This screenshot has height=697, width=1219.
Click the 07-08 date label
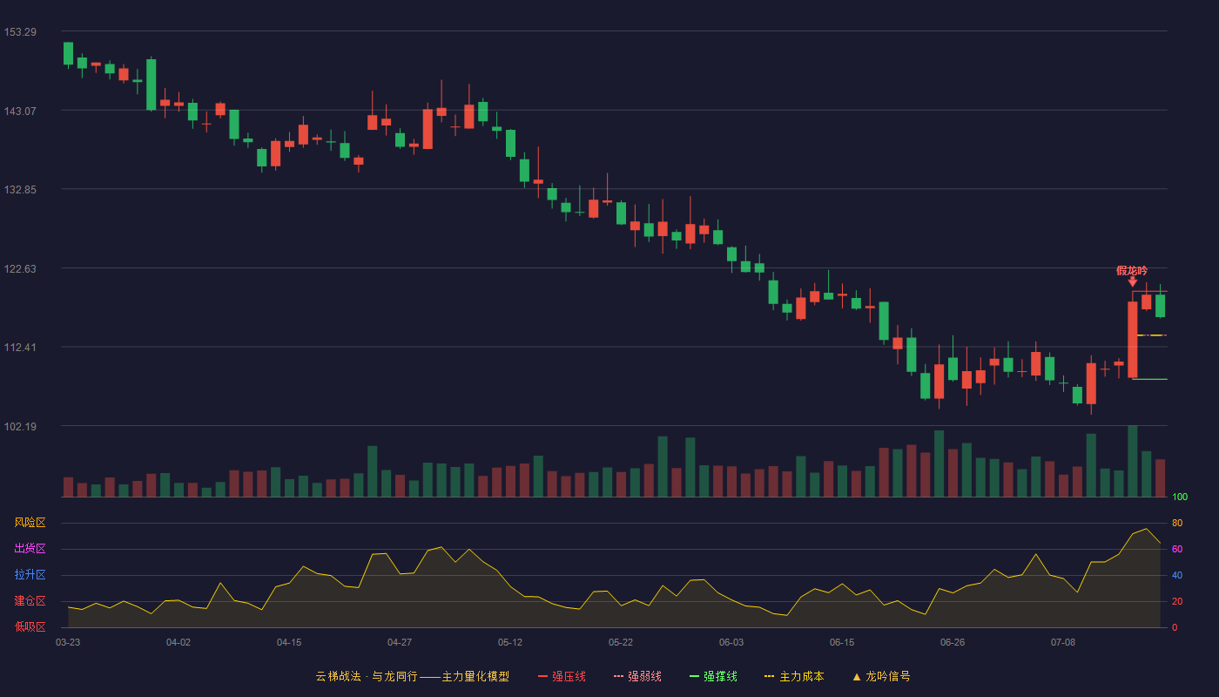pos(1063,642)
